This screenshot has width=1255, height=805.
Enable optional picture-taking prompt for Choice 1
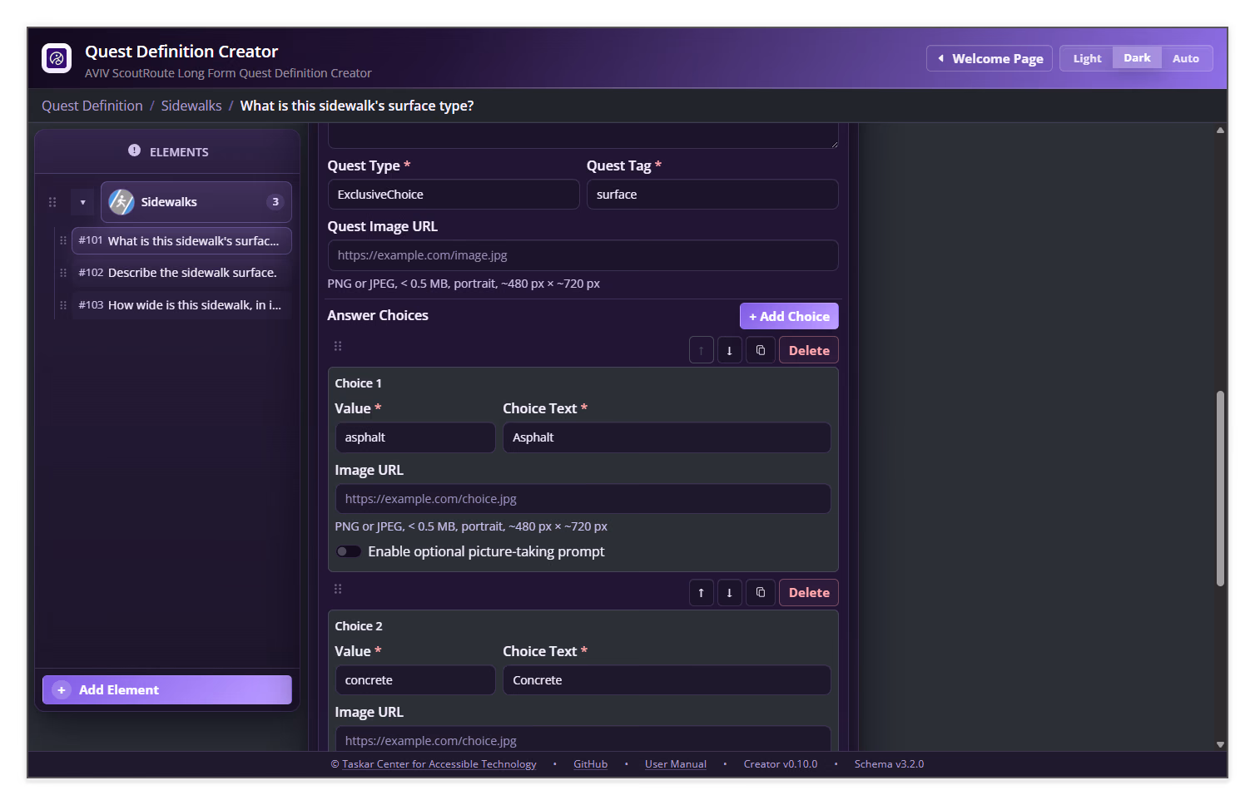[x=348, y=551]
